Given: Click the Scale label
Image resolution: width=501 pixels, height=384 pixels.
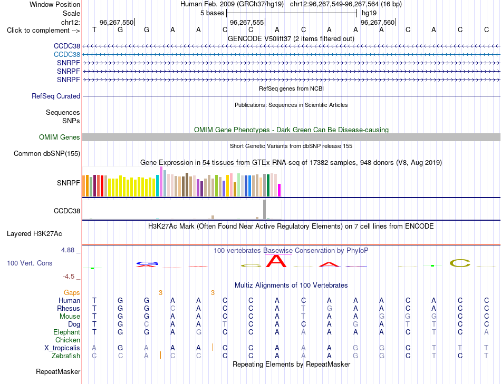Looking at the screenshot, I should (x=72, y=13).
